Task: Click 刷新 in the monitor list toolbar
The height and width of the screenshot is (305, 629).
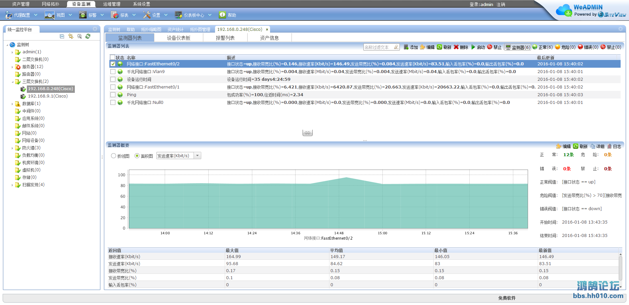Action: point(444,47)
